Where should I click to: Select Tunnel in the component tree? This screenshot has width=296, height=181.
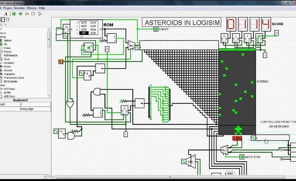8,52
